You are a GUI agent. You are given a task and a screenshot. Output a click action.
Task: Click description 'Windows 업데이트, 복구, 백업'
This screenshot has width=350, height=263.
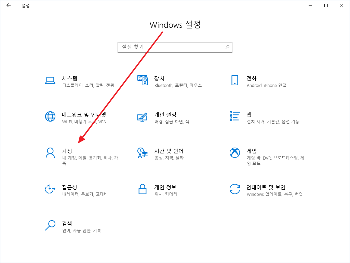click(x=275, y=194)
